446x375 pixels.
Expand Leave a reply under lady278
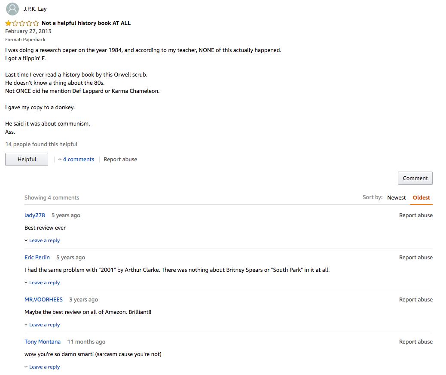[x=42, y=240]
